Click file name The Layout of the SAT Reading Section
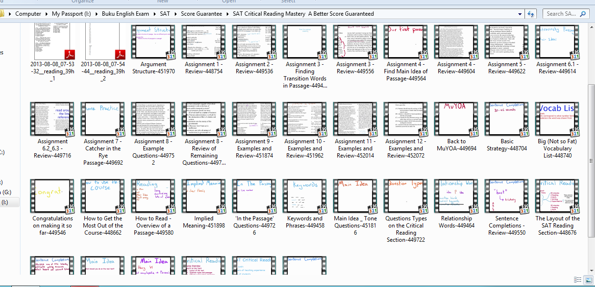 [x=557, y=226]
